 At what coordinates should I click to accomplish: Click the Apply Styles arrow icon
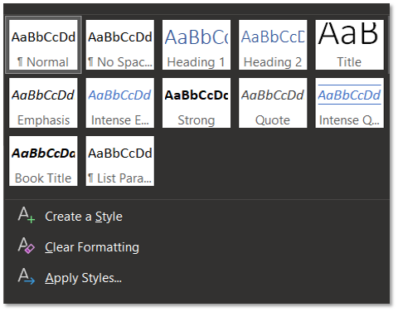[x=27, y=276]
